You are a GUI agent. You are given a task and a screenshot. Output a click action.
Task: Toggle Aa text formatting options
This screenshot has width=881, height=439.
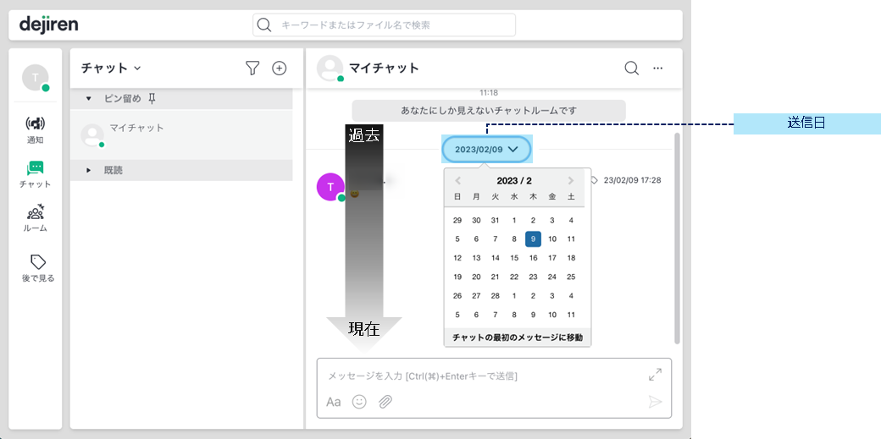point(334,402)
